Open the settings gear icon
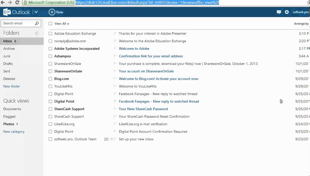310x176 pixels. 287,12
